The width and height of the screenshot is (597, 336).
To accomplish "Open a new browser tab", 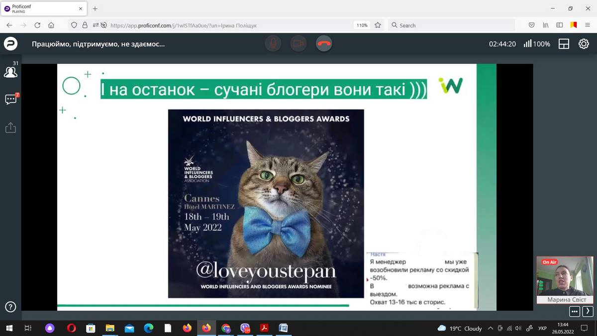I will 95,8.
